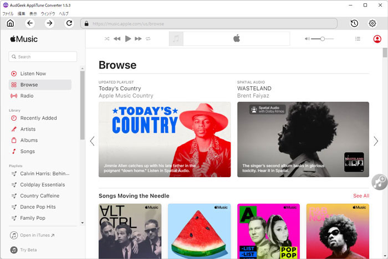388x259 pixels.
Task: Open the 表示 menu
Action: click(x=33, y=14)
